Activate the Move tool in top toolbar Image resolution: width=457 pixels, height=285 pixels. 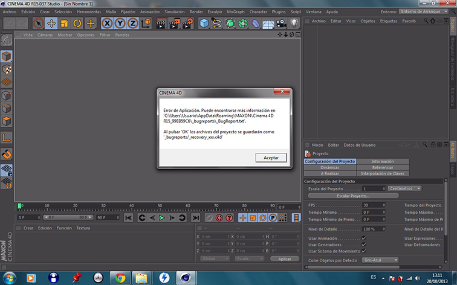51,24
